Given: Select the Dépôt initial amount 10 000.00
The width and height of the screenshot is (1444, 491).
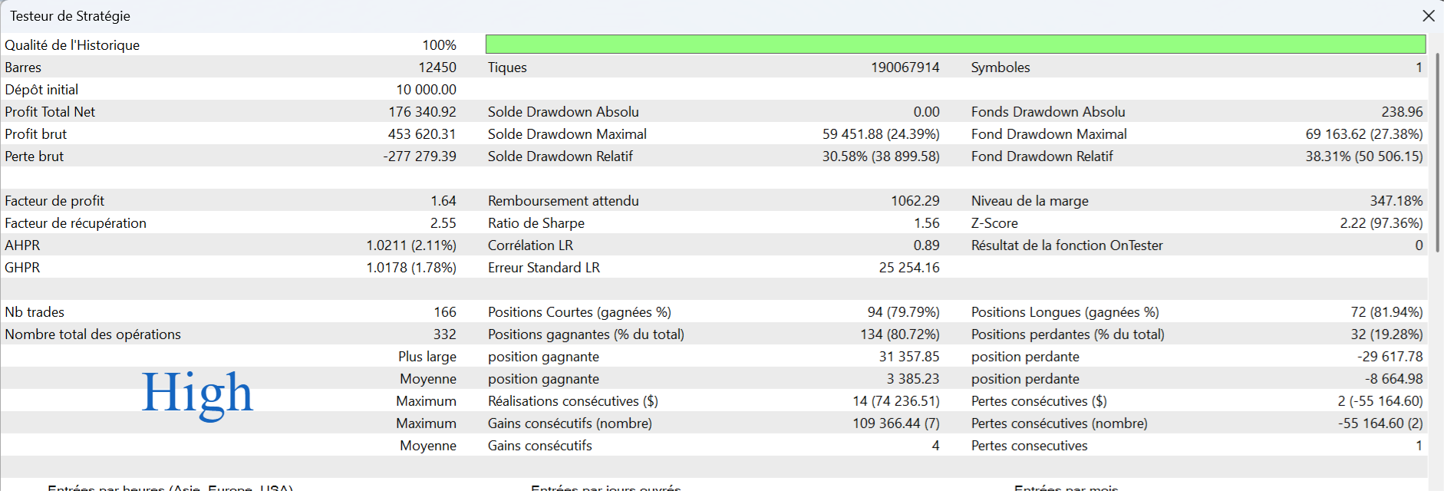Looking at the screenshot, I should tap(426, 90).
